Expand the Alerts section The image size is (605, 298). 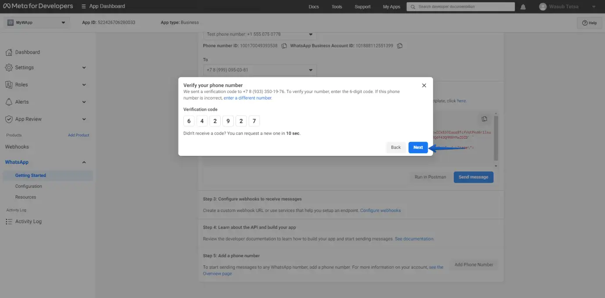coord(84,102)
